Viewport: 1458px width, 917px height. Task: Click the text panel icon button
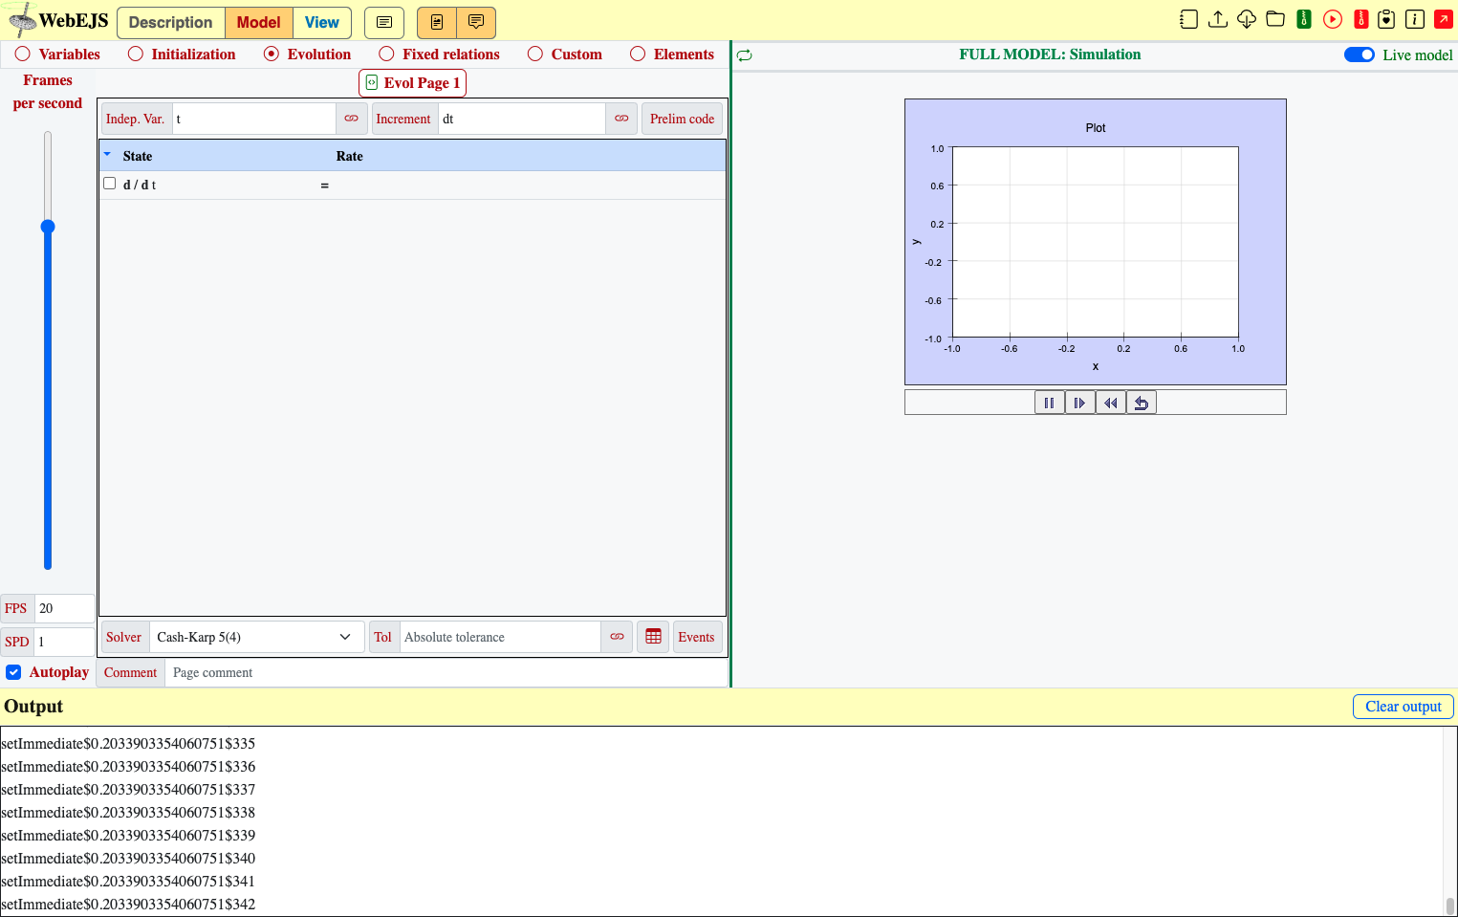pos(384,22)
